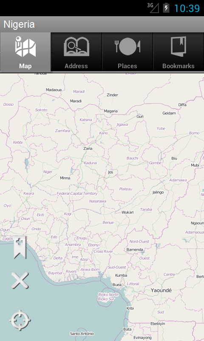Tap the Anambra state label
Viewport: 204px width, 341px height.
73,245
